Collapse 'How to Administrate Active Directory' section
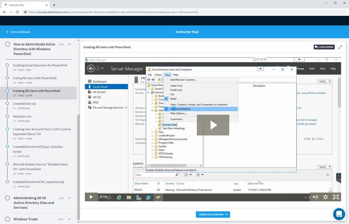 (x=69, y=44)
